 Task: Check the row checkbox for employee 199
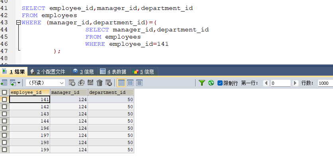[4, 150]
